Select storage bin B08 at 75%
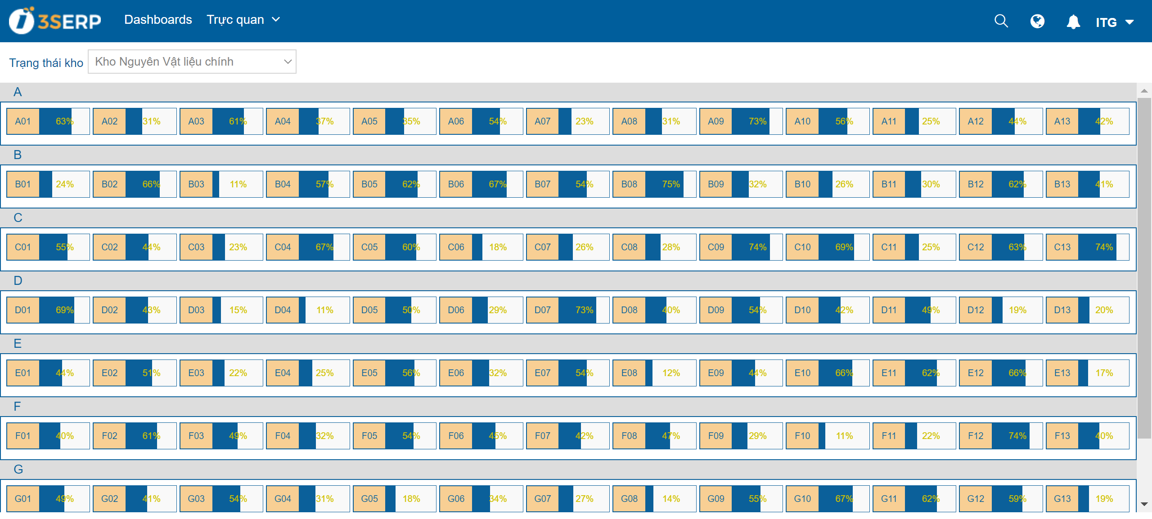Viewport: 1152px width, 519px height. click(630, 184)
